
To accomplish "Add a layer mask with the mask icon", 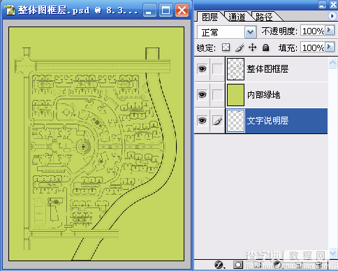I will pyautogui.click(x=238, y=265).
